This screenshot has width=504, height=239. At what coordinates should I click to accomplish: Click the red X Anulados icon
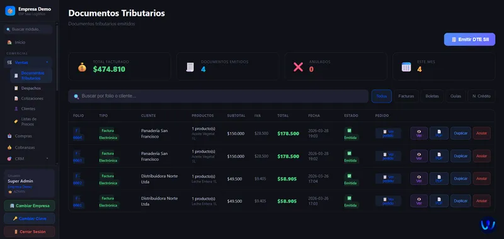tap(298, 67)
